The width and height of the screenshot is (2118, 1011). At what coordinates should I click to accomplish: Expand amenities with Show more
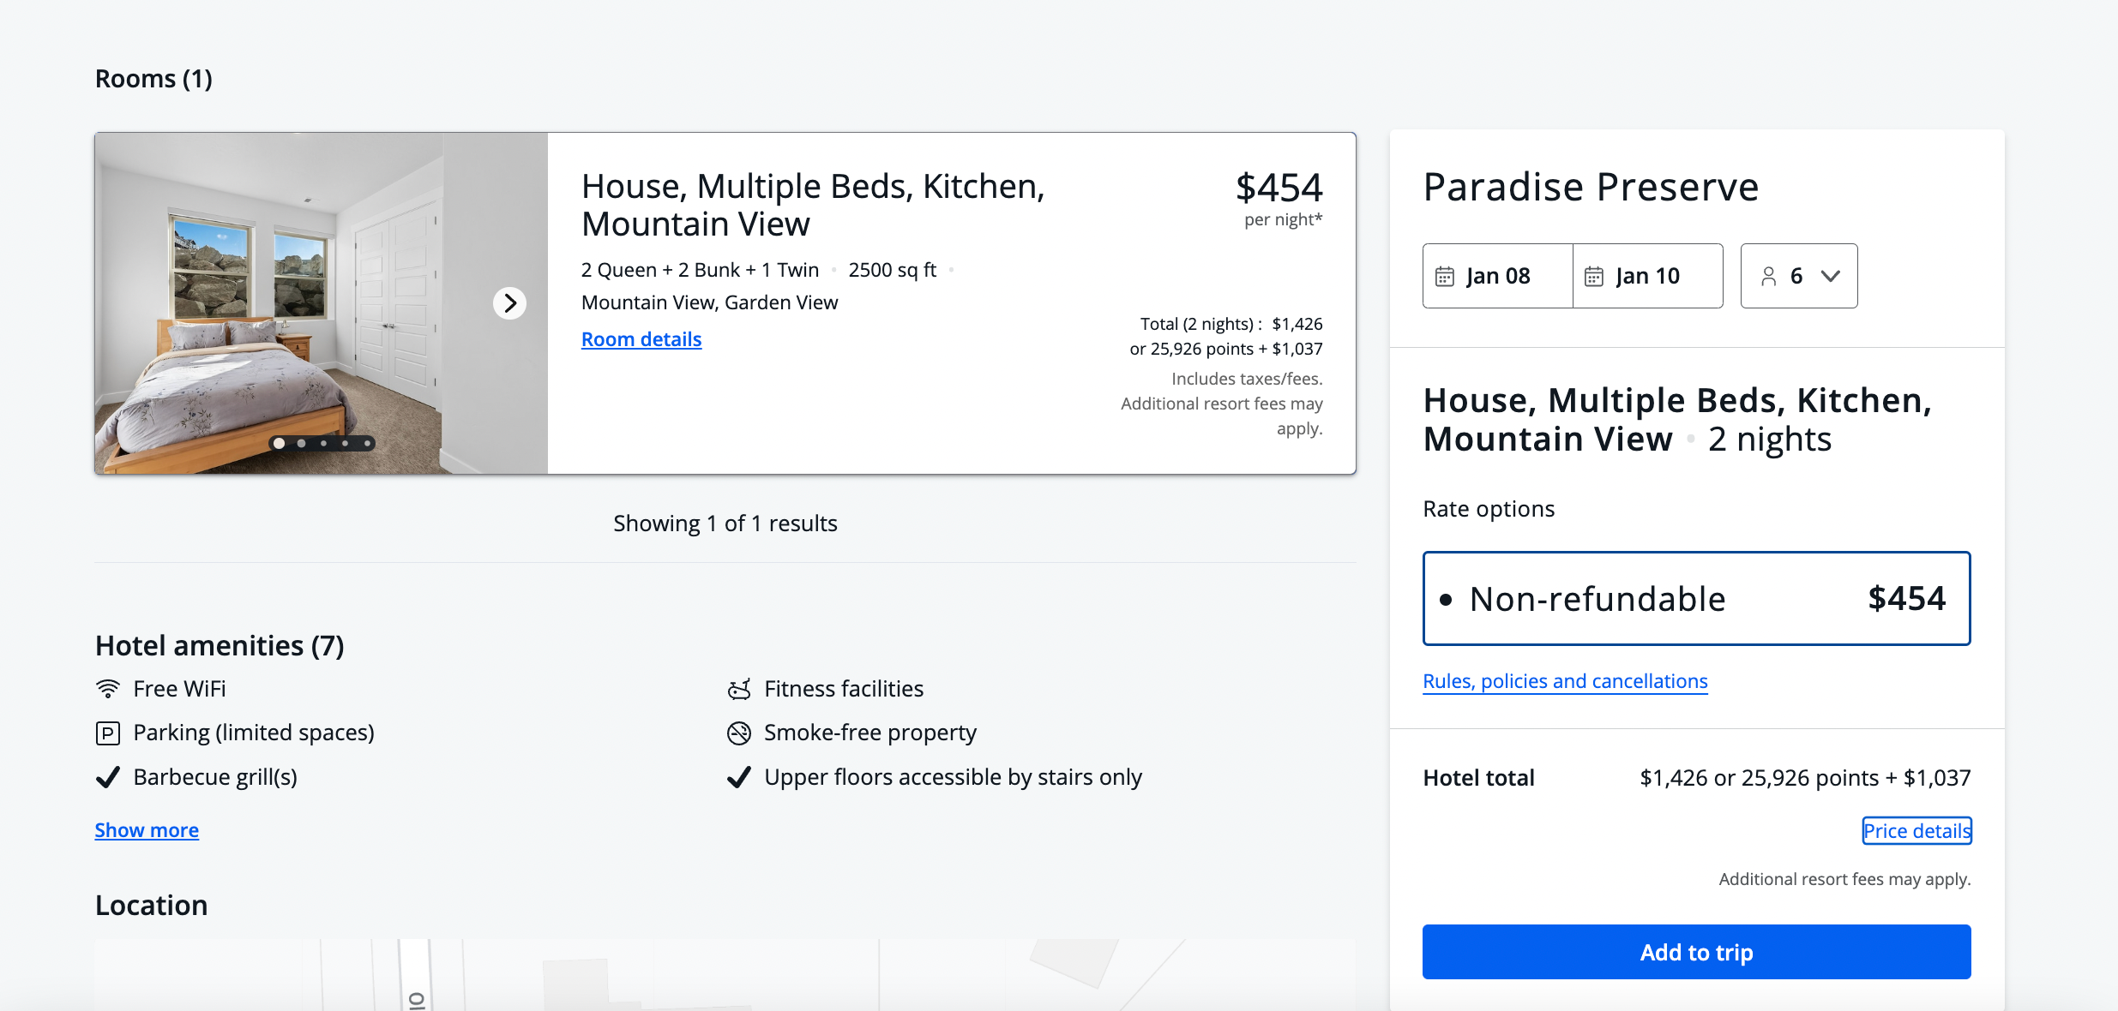tap(147, 830)
